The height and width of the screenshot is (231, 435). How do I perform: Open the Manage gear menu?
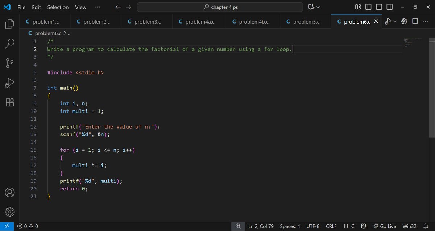[x=9, y=212]
